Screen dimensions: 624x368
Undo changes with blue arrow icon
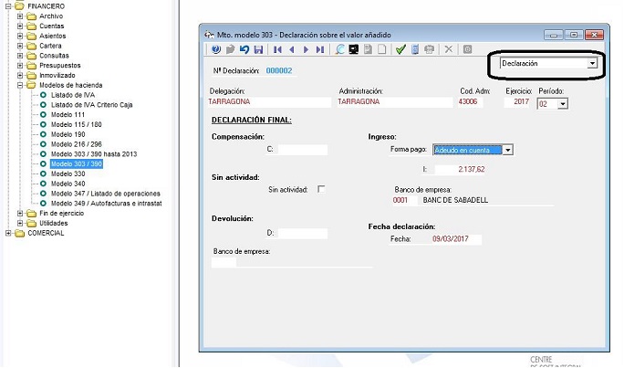click(244, 49)
